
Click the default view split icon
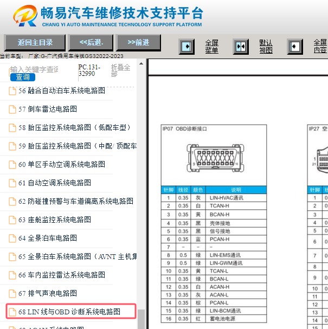point(241,47)
